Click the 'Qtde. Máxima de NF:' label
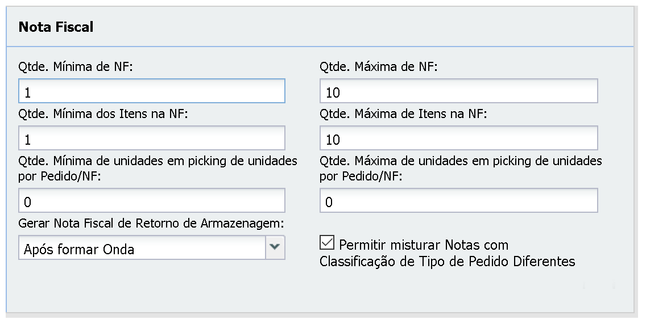 [379, 67]
